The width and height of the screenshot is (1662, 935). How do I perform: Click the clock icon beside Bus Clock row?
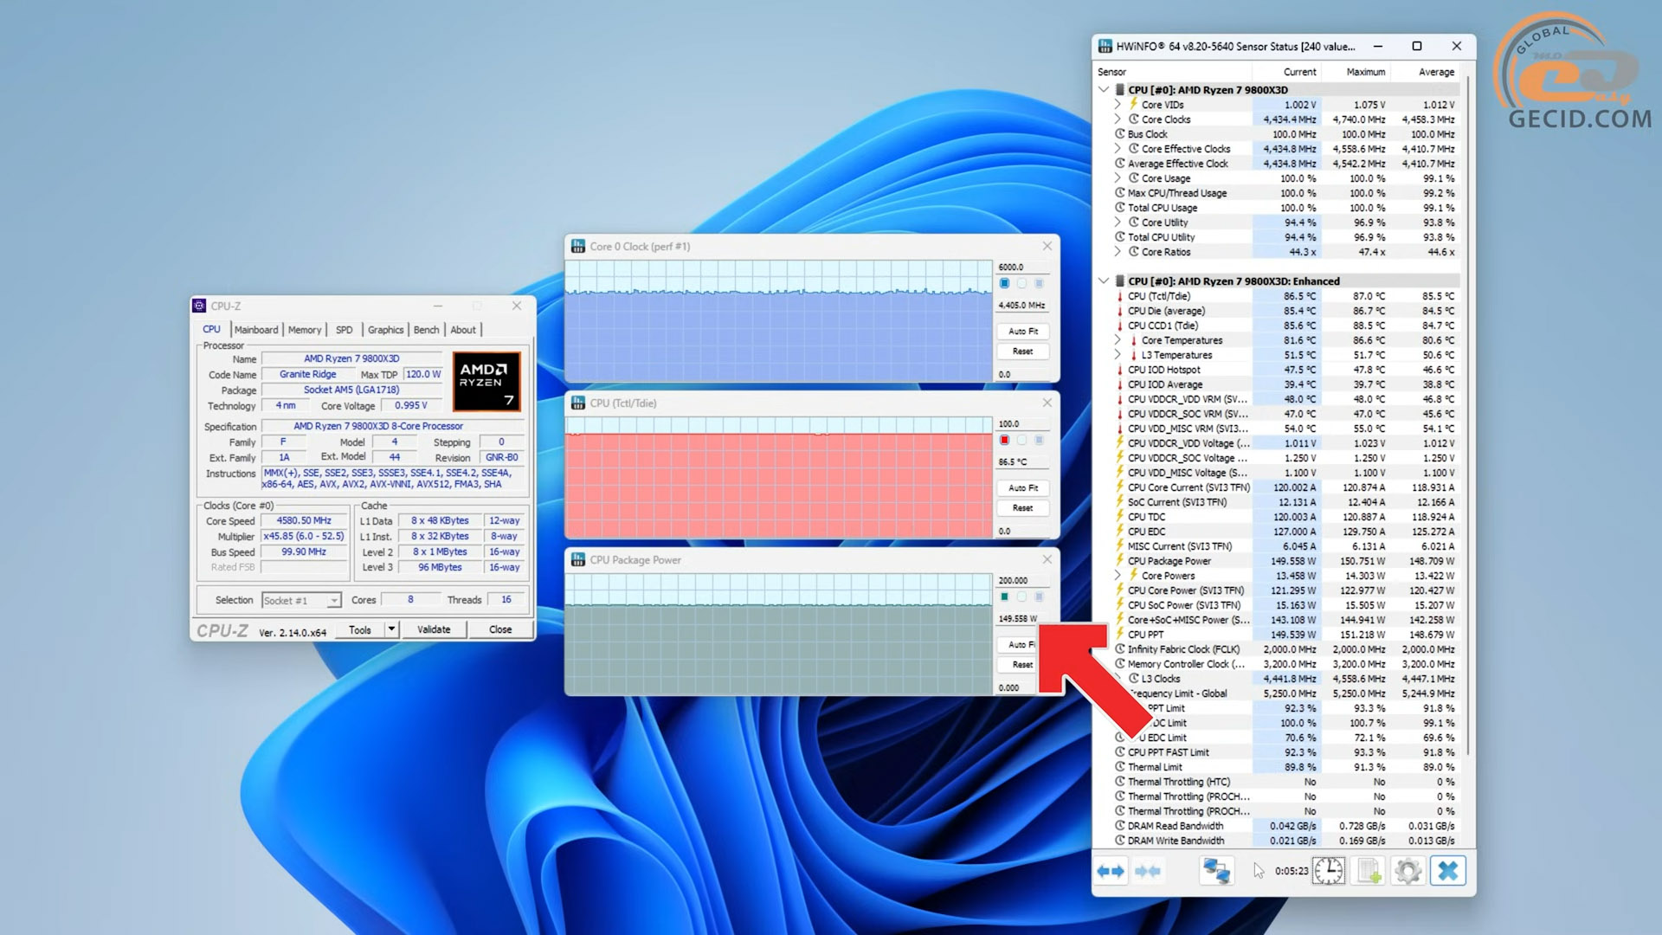click(1120, 134)
